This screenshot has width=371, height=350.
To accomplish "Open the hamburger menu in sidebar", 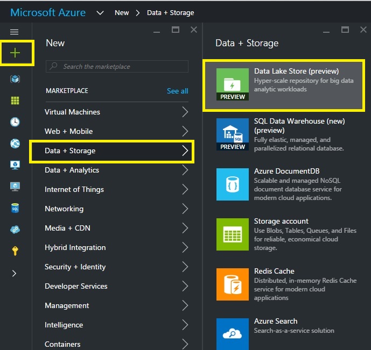I will (14, 32).
